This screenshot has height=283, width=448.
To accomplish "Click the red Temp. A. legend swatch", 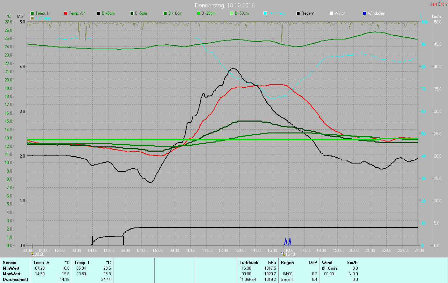I will click(65, 13).
